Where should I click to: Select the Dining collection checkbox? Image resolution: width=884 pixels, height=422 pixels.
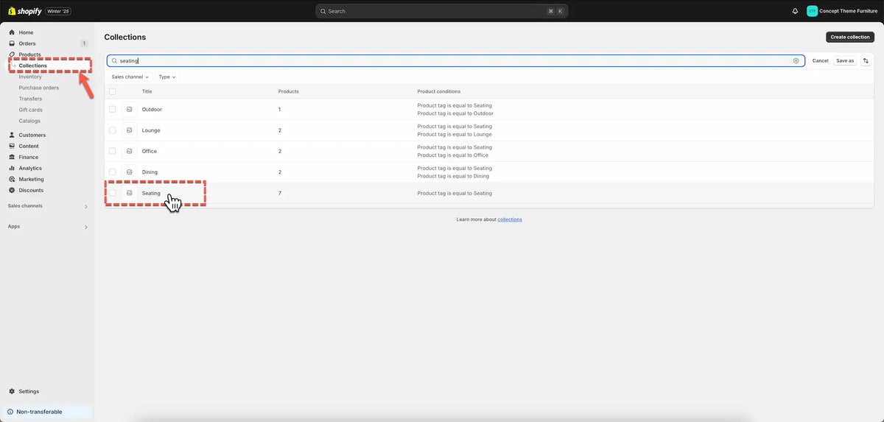[x=113, y=172]
